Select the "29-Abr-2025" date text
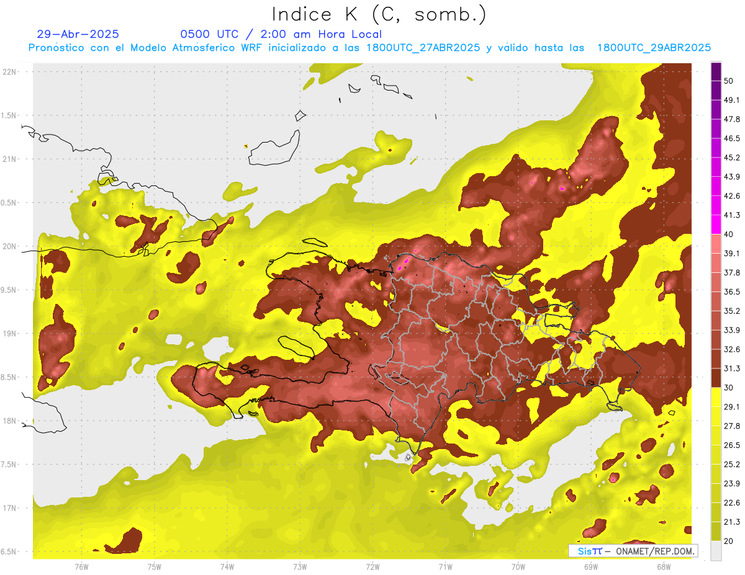 78,34
